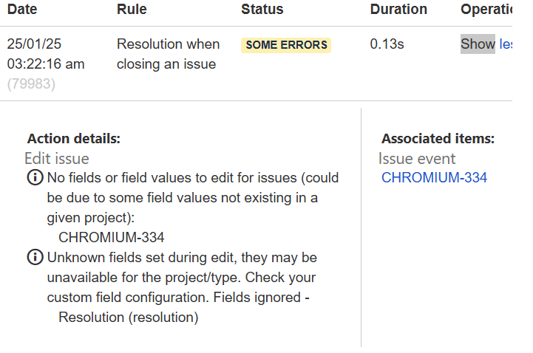Screen dimensions: 533x353
Task: Click the 0.13s duration value
Action: pyautogui.click(x=387, y=44)
